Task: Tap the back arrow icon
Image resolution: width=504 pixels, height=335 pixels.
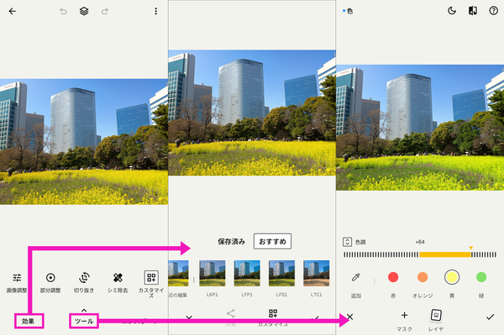Action: click(13, 11)
